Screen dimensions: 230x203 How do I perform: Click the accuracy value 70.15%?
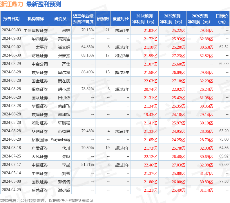[88, 30]
